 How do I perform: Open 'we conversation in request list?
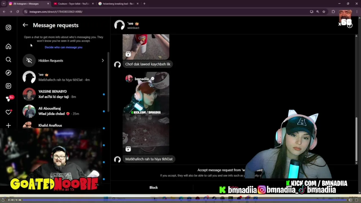click(63, 77)
